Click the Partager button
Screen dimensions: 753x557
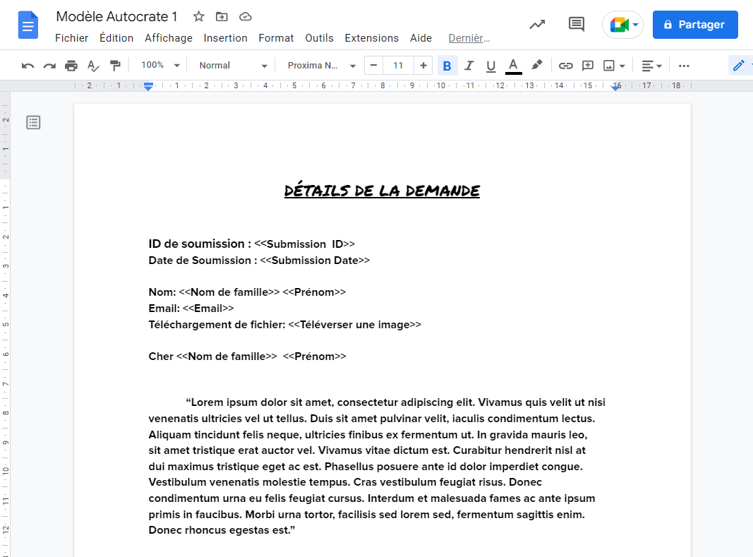point(695,25)
